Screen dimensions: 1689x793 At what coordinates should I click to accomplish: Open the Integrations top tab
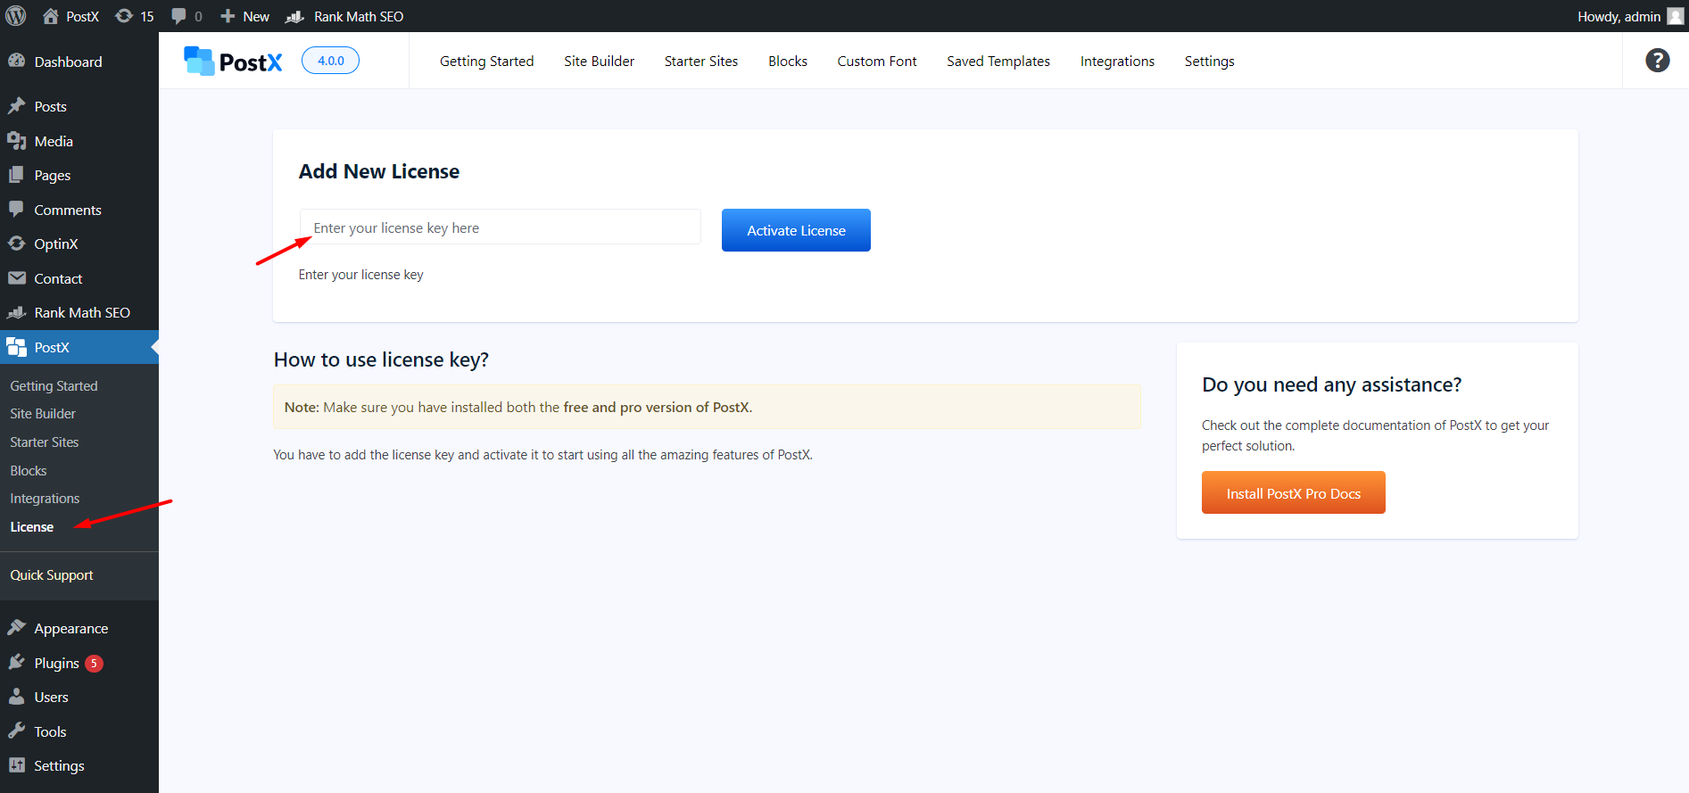pyautogui.click(x=1117, y=61)
